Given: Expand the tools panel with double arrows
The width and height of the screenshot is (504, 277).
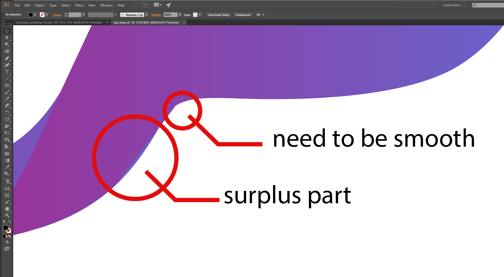Looking at the screenshot, I should [4, 21].
